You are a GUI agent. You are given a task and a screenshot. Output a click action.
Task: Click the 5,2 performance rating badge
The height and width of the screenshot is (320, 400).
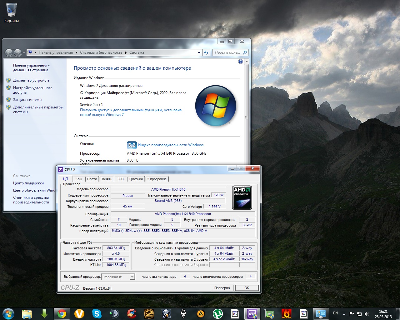(132, 145)
